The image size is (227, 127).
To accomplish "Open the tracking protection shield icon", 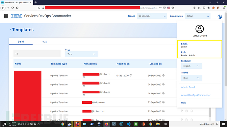I will (x=39, y=8).
